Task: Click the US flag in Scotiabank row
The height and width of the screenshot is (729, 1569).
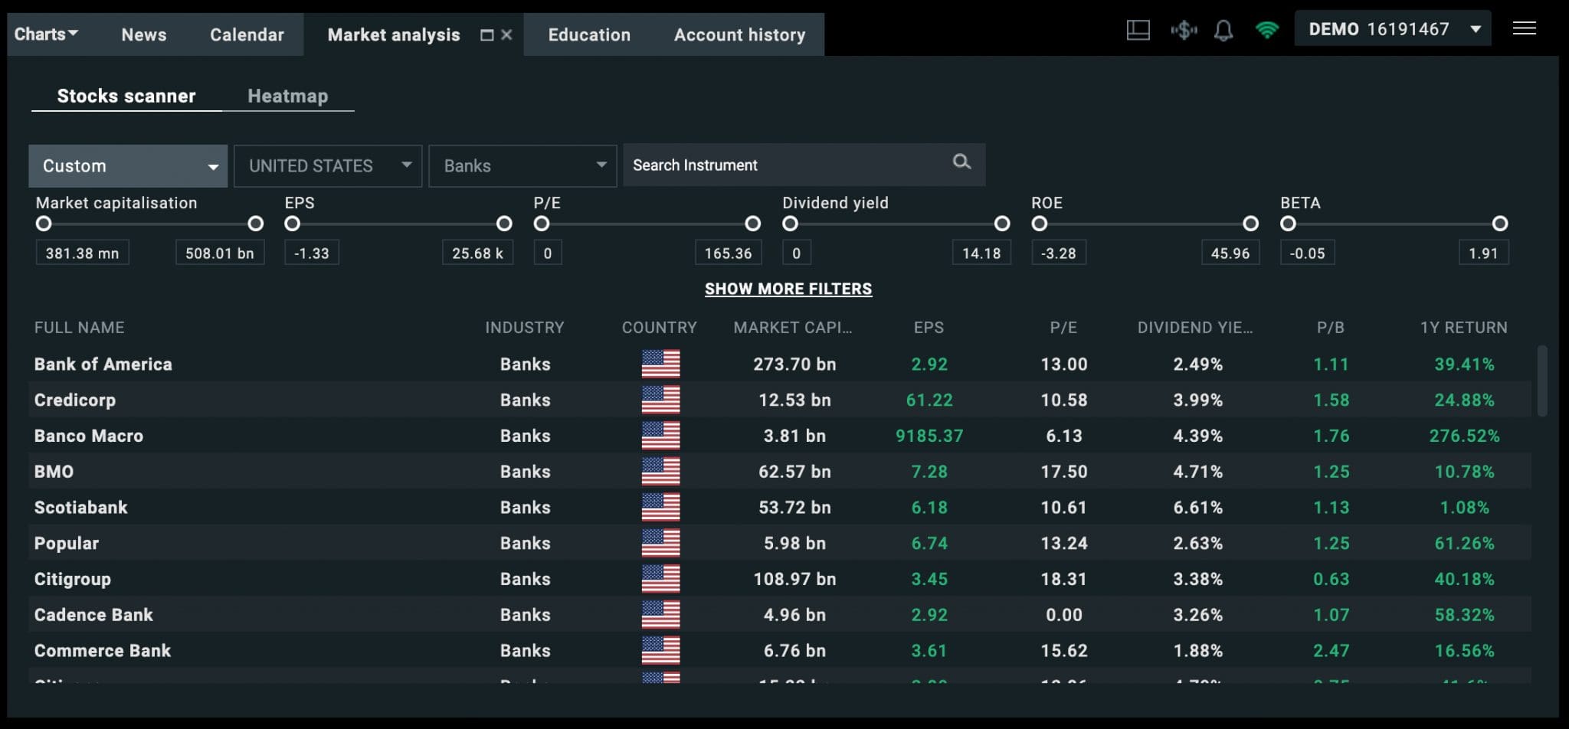Action: coord(660,507)
